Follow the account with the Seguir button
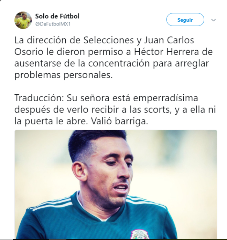 point(185,20)
